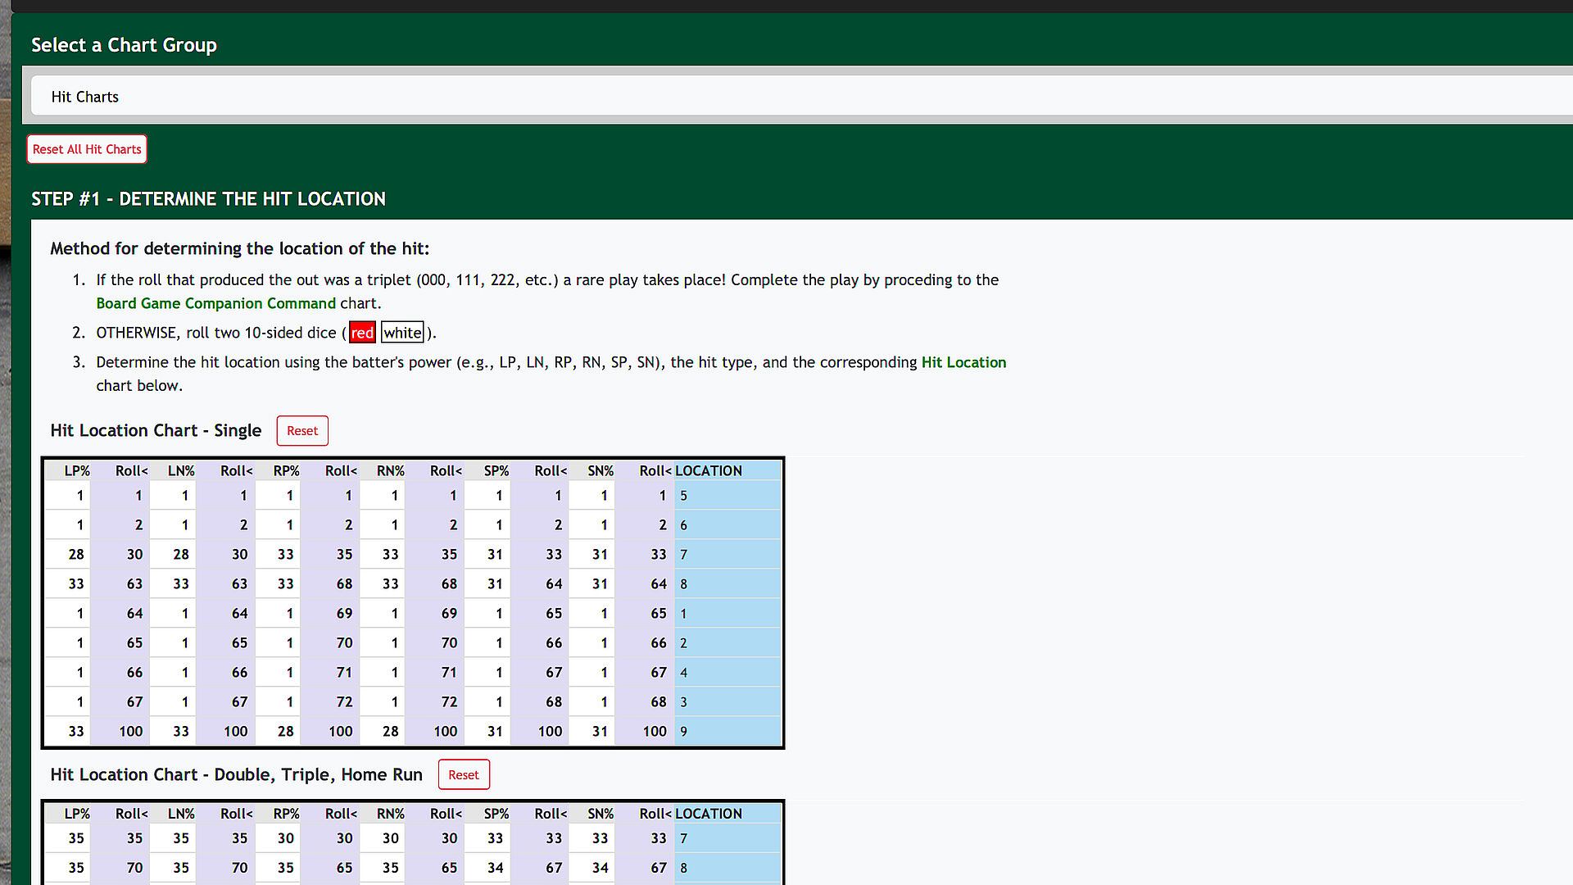Select LOCATION cell 1 in Single chart
Viewport: 1573px width, 885px height.
[x=727, y=614]
